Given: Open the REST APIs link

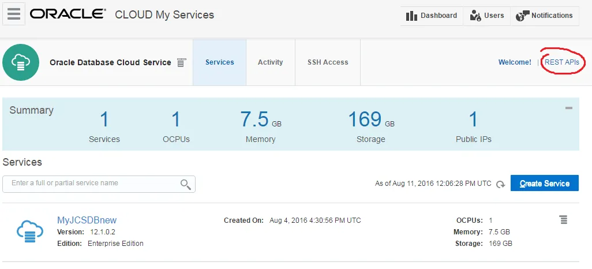Looking at the screenshot, I should click(x=562, y=62).
